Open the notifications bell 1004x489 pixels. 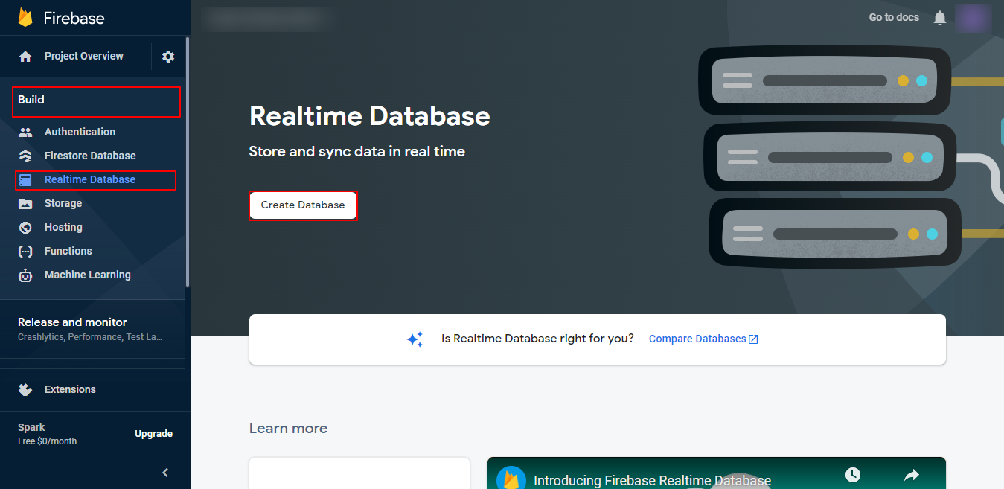coord(940,18)
